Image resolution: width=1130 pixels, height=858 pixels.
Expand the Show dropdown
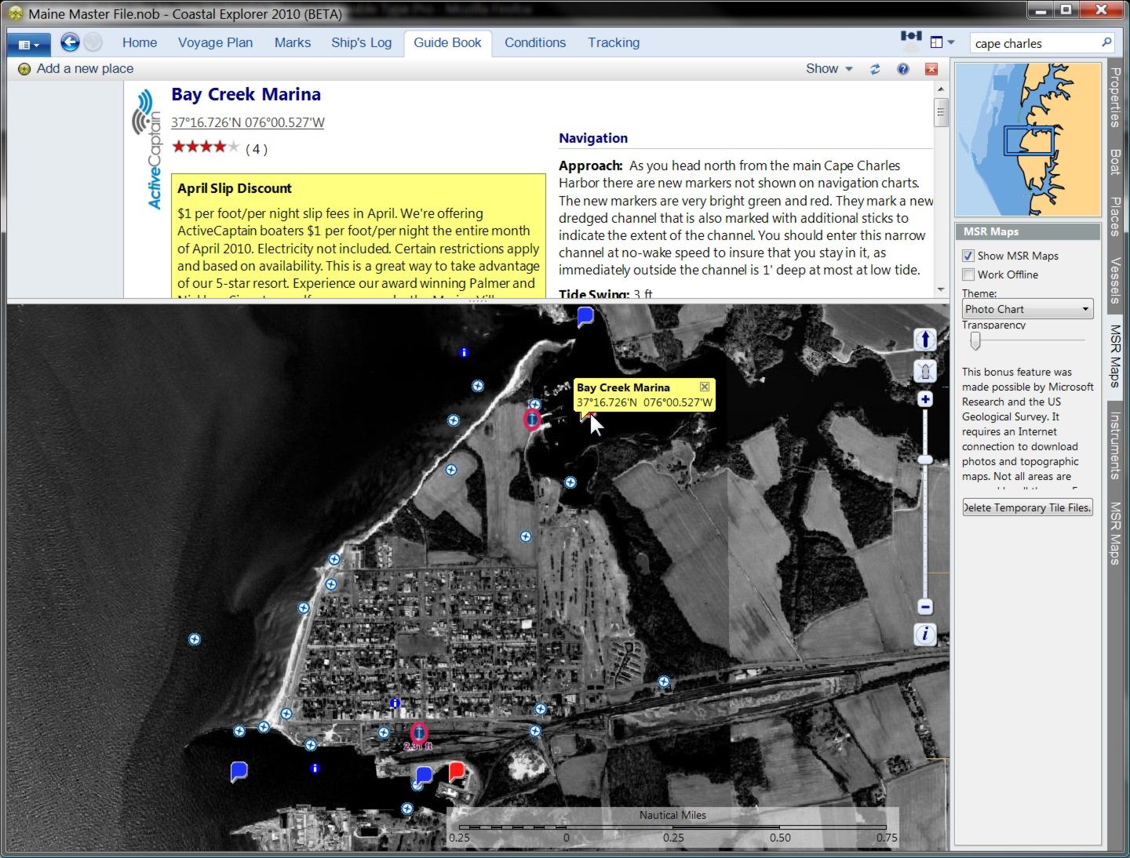point(829,69)
